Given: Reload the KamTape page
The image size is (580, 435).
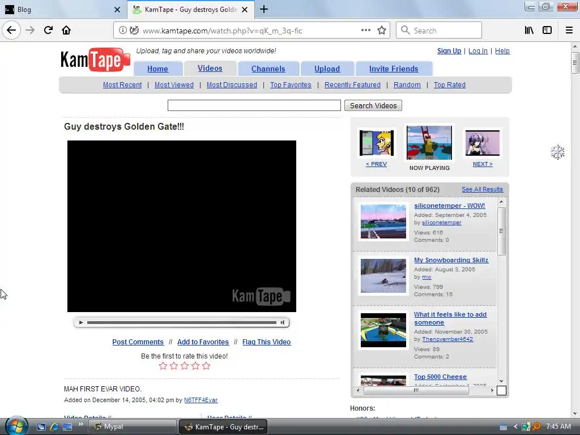Looking at the screenshot, I should (x=48, y=30).
